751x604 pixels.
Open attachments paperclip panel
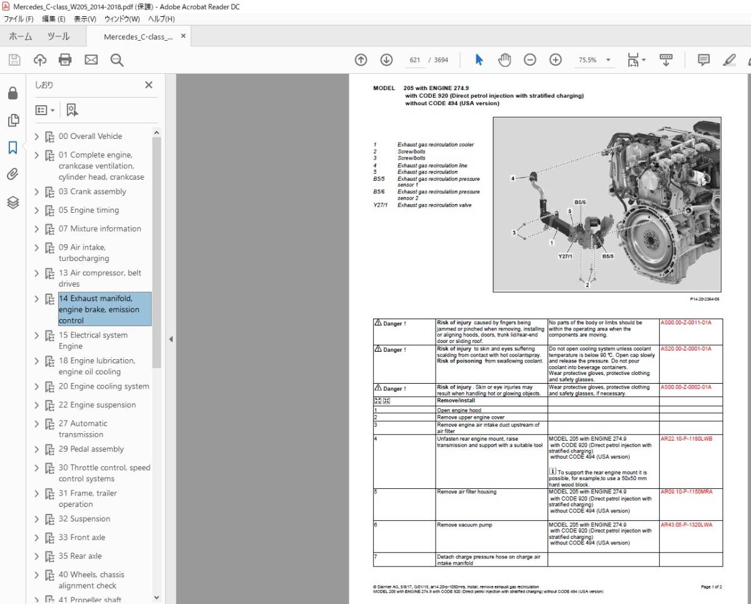pos(13,175)
